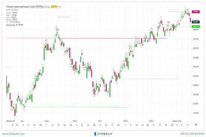Click the 58.00 price axis label
Viewport: 206px width, 137px height.
pos(196,76)
